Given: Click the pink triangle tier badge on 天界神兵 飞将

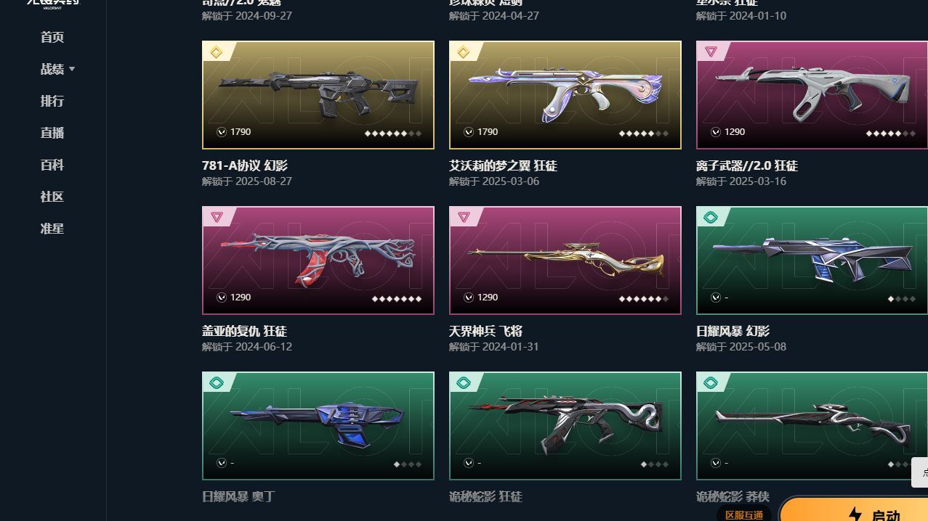Looking at the screenshot, I should 463,217.
